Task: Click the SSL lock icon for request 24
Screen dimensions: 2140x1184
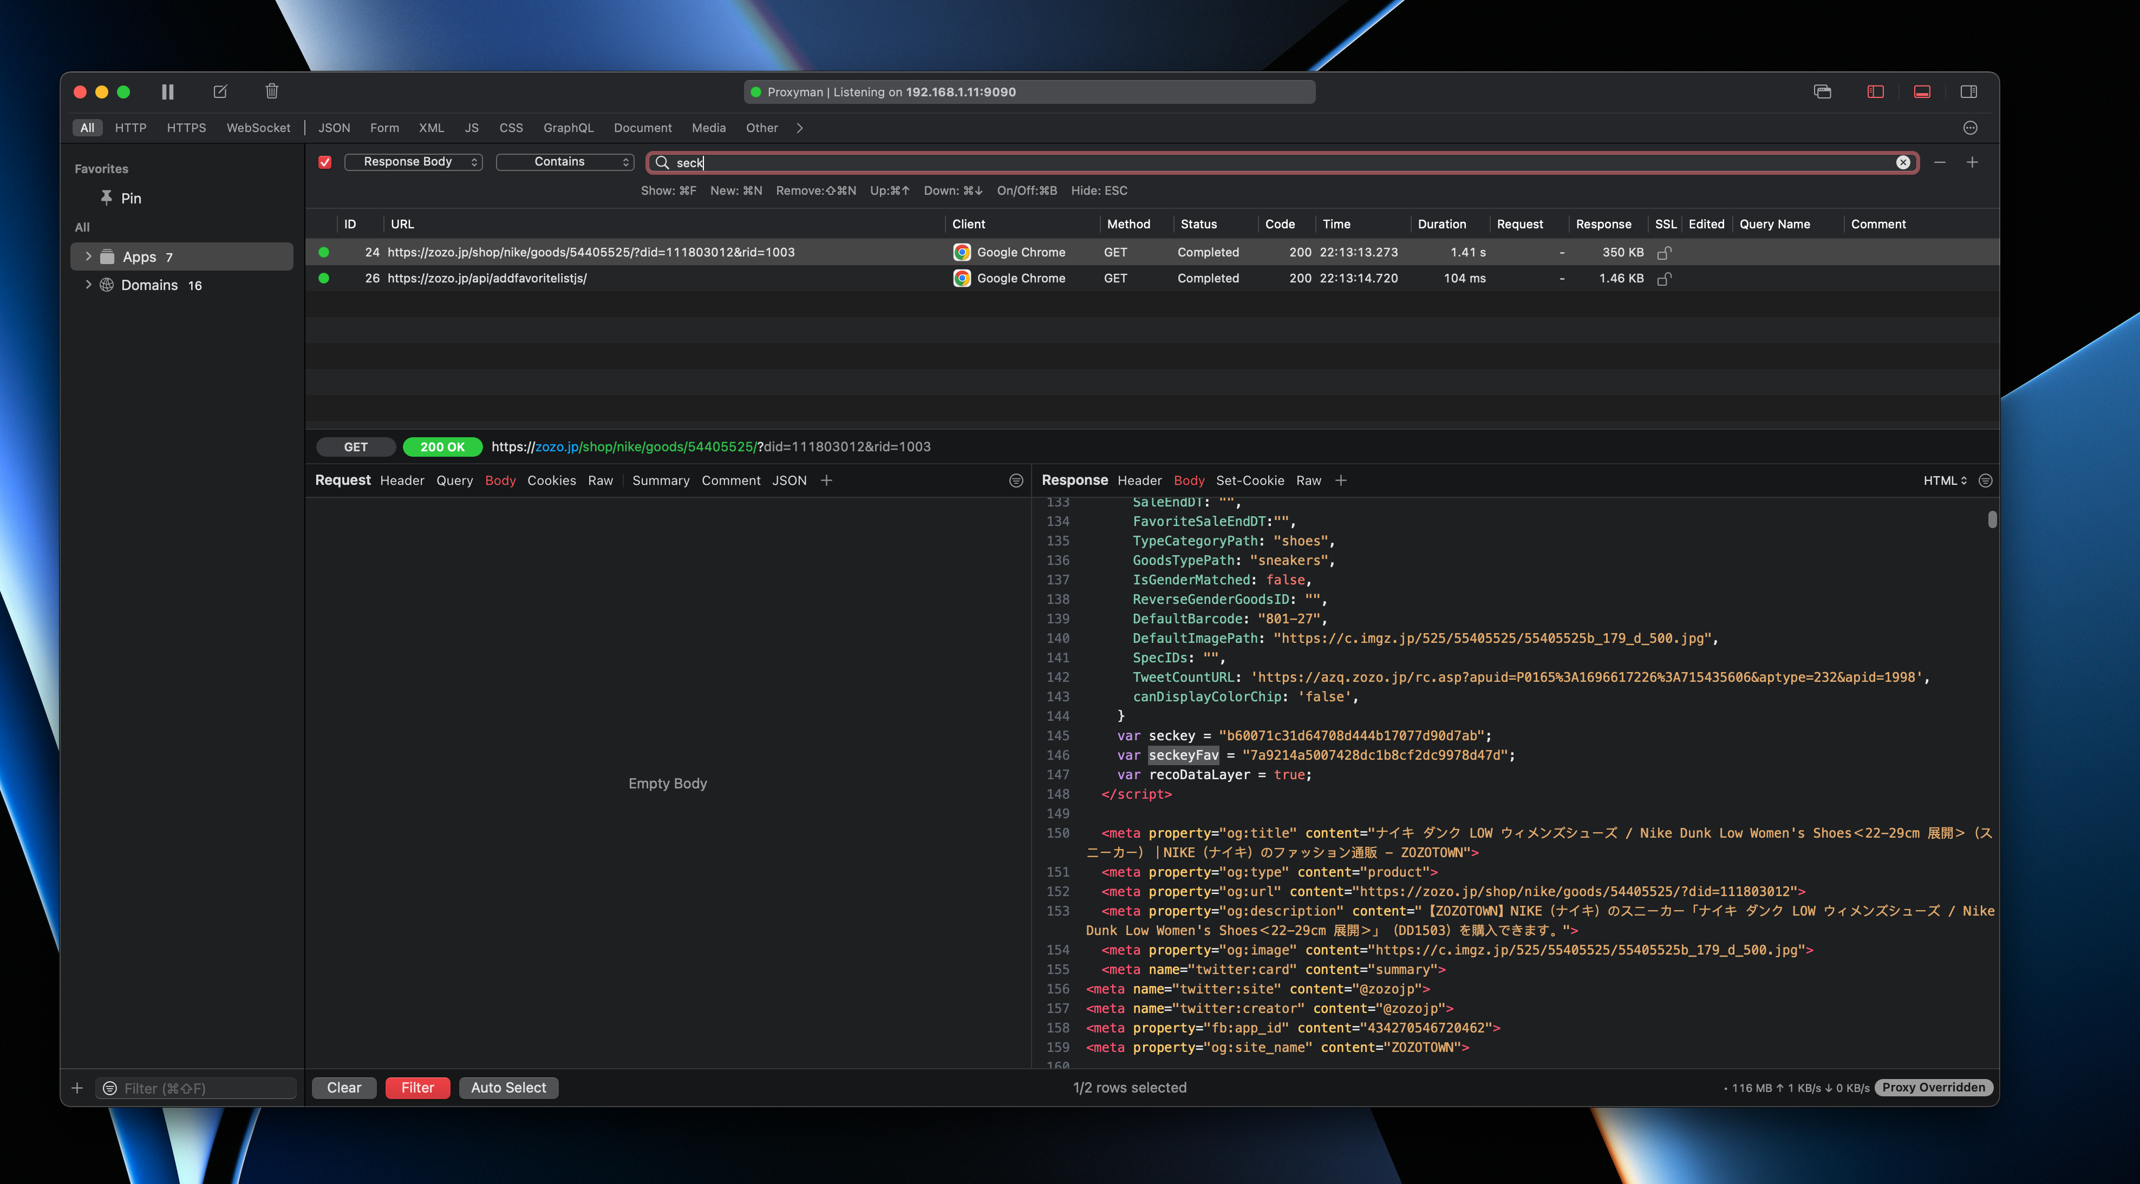Action: click(x=1664, y=252)
